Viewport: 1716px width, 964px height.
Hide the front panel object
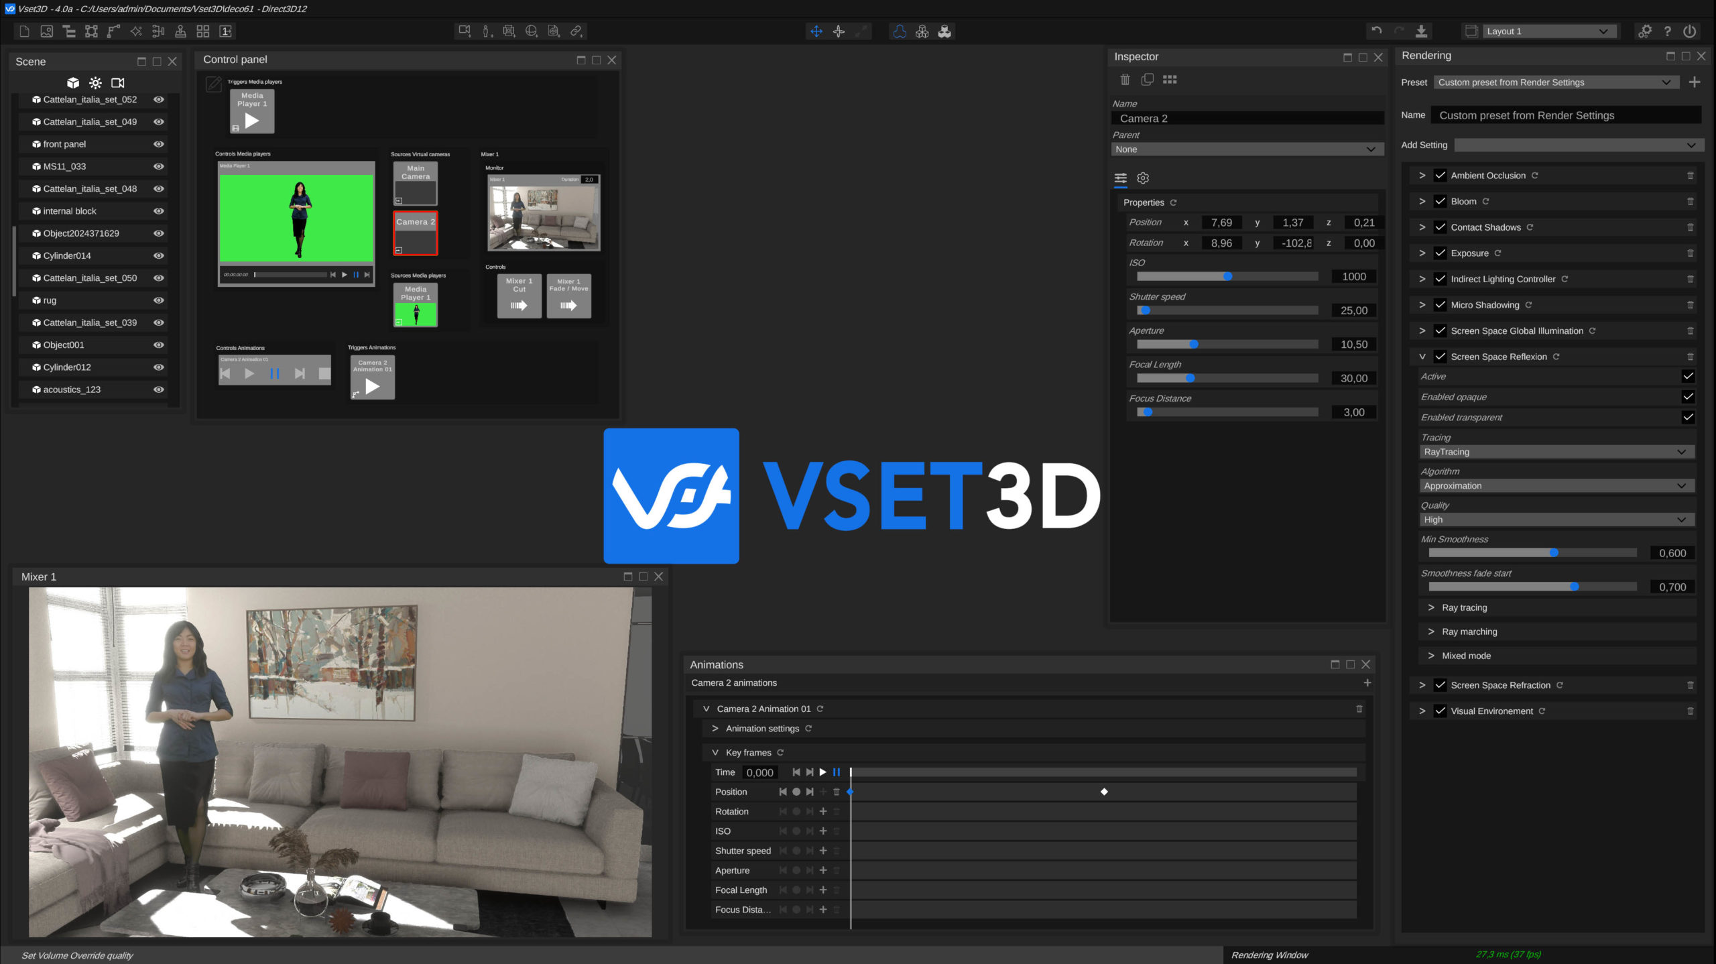point(159,144)
